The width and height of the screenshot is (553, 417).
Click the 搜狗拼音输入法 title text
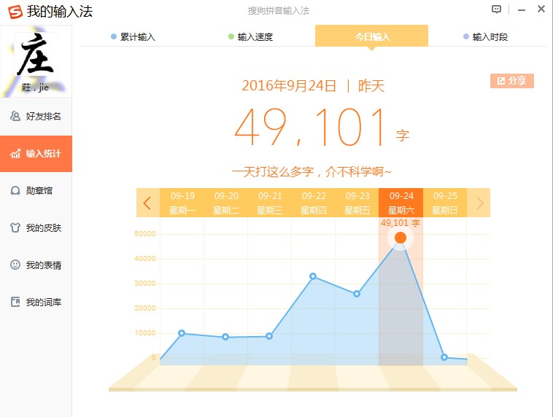279,11
